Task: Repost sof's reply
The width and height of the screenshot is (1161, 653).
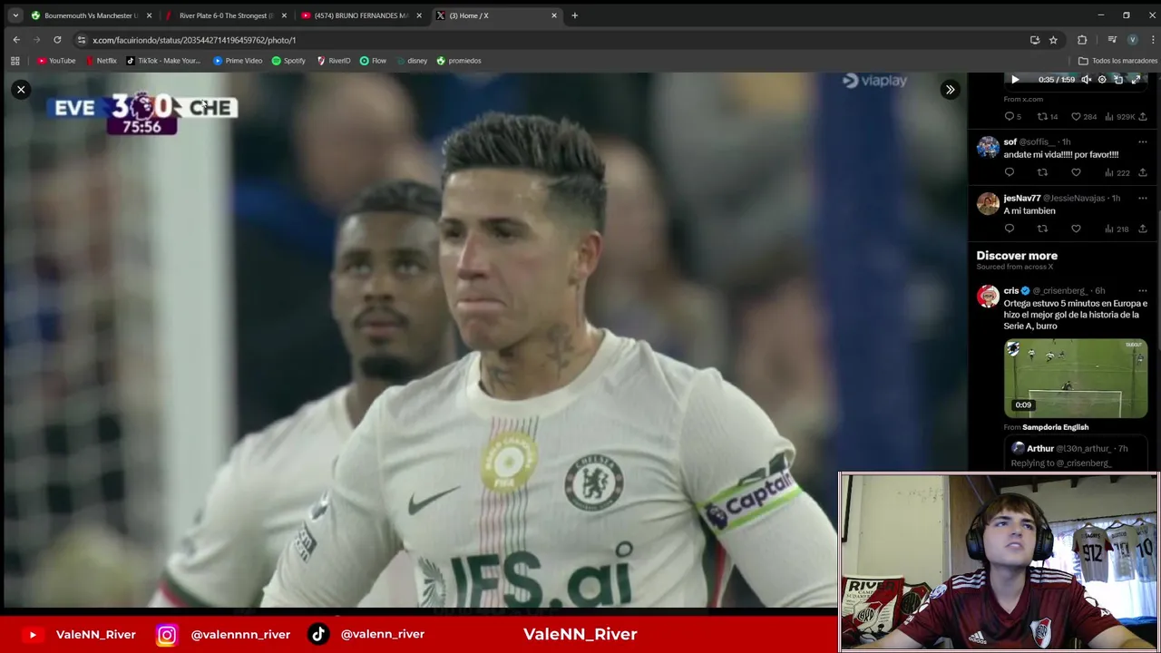Action: tap(1042, 172)
